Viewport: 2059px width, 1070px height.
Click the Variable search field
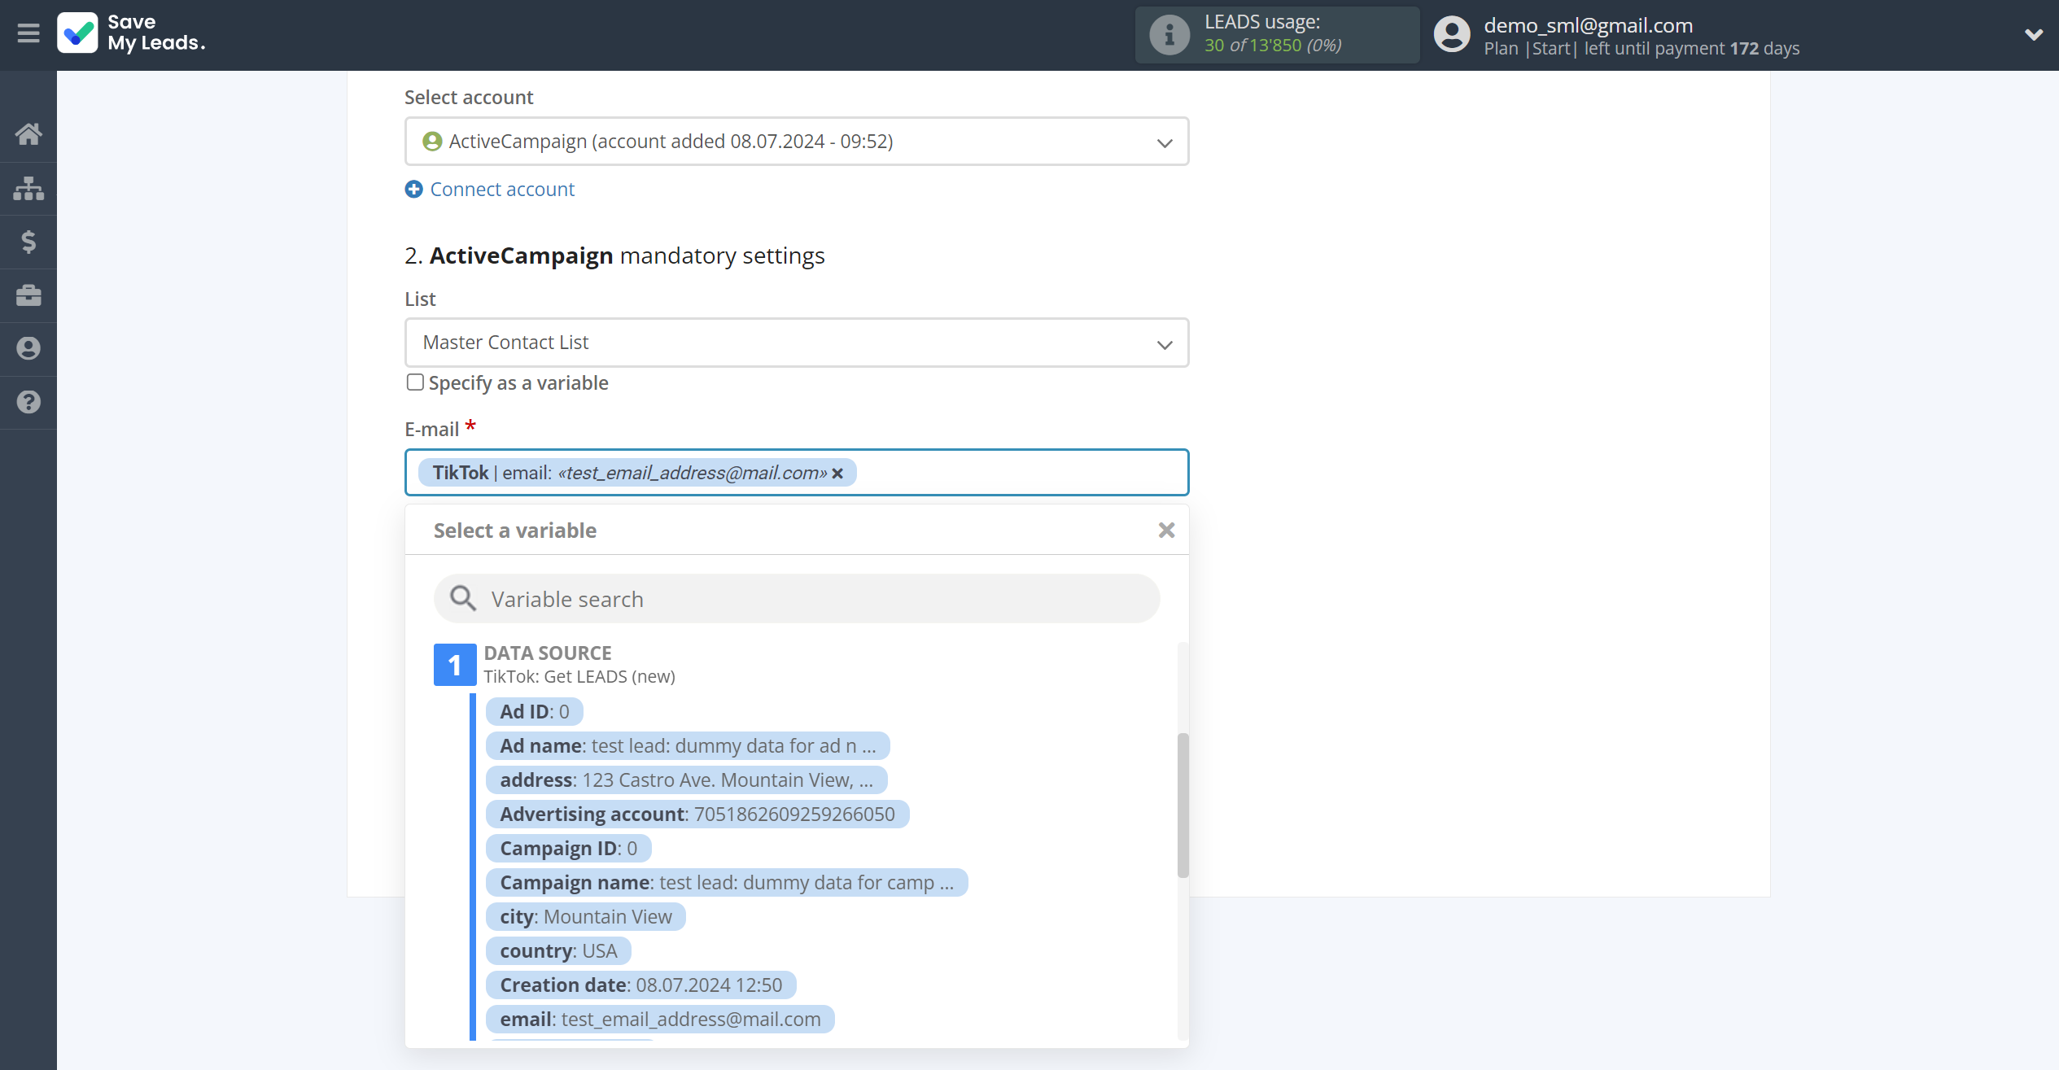coord(797,599)
